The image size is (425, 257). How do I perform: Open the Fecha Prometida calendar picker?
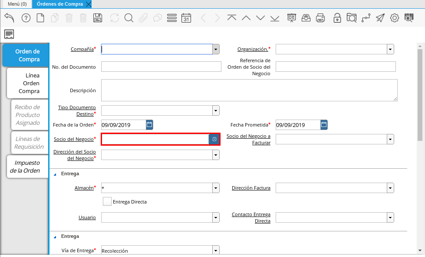click(x=324, y=125)
